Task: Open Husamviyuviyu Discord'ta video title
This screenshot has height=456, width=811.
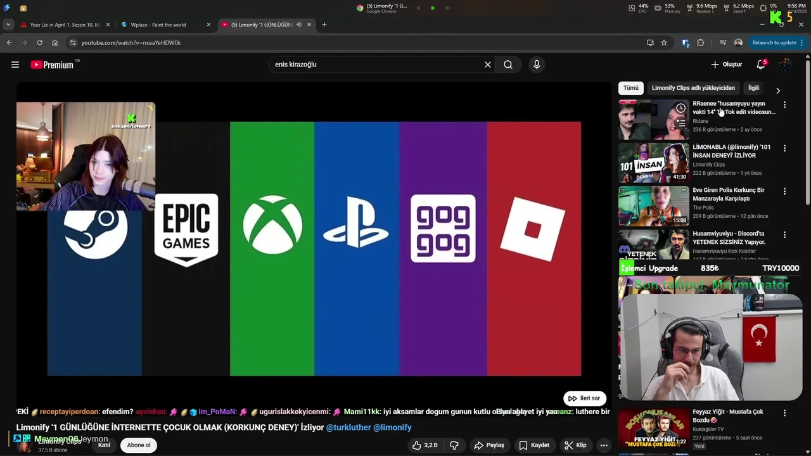Action: point(729,237)
